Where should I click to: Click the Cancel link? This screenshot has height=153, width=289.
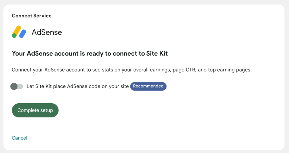[x=19, y=138]
